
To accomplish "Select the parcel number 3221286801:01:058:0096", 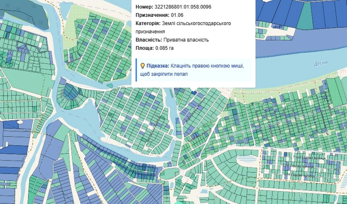I will coord(183,7).
